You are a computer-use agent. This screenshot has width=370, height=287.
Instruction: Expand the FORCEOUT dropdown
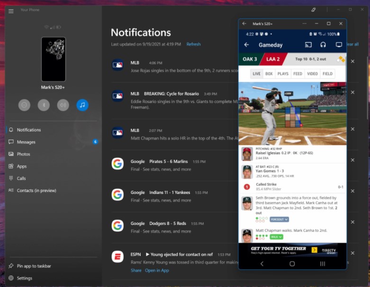point(279,220)
